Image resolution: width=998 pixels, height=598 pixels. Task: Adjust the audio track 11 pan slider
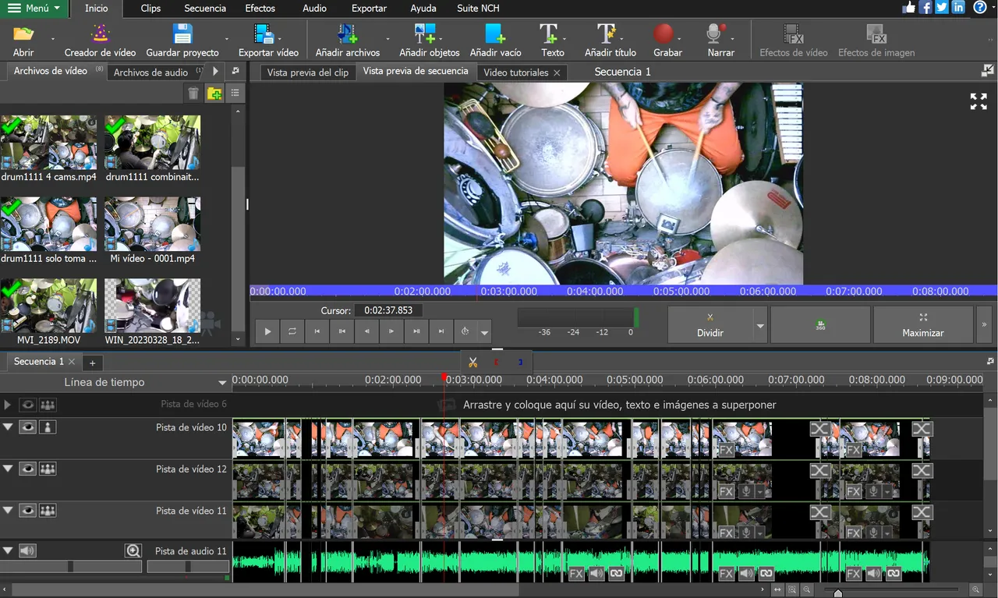(188, 567)
